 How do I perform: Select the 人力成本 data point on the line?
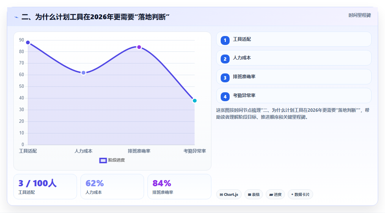[84, 73]
